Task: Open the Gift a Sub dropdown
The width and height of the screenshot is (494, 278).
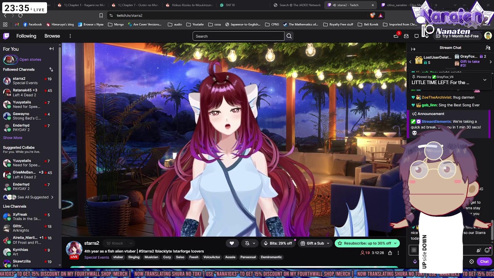Action: pos(315,243)
